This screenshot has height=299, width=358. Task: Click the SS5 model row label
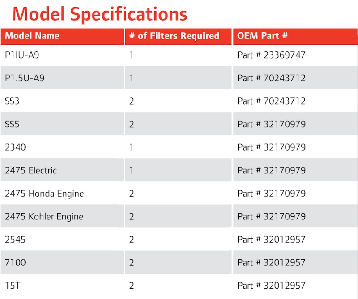tap(12, 124)
